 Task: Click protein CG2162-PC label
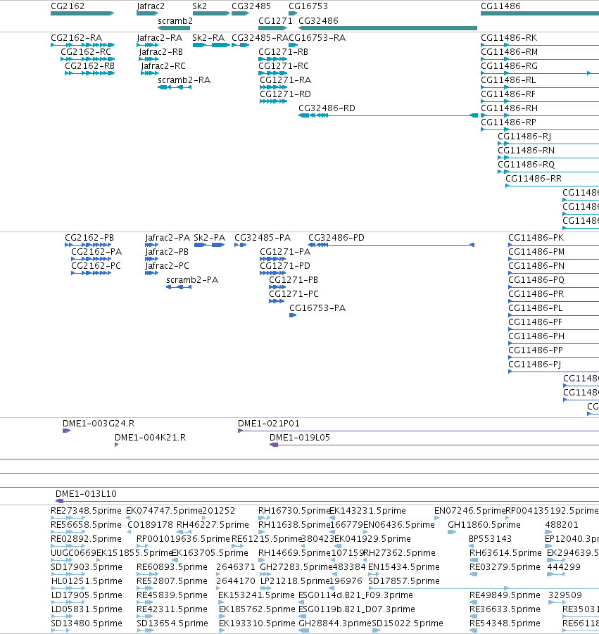coord(96,266)
